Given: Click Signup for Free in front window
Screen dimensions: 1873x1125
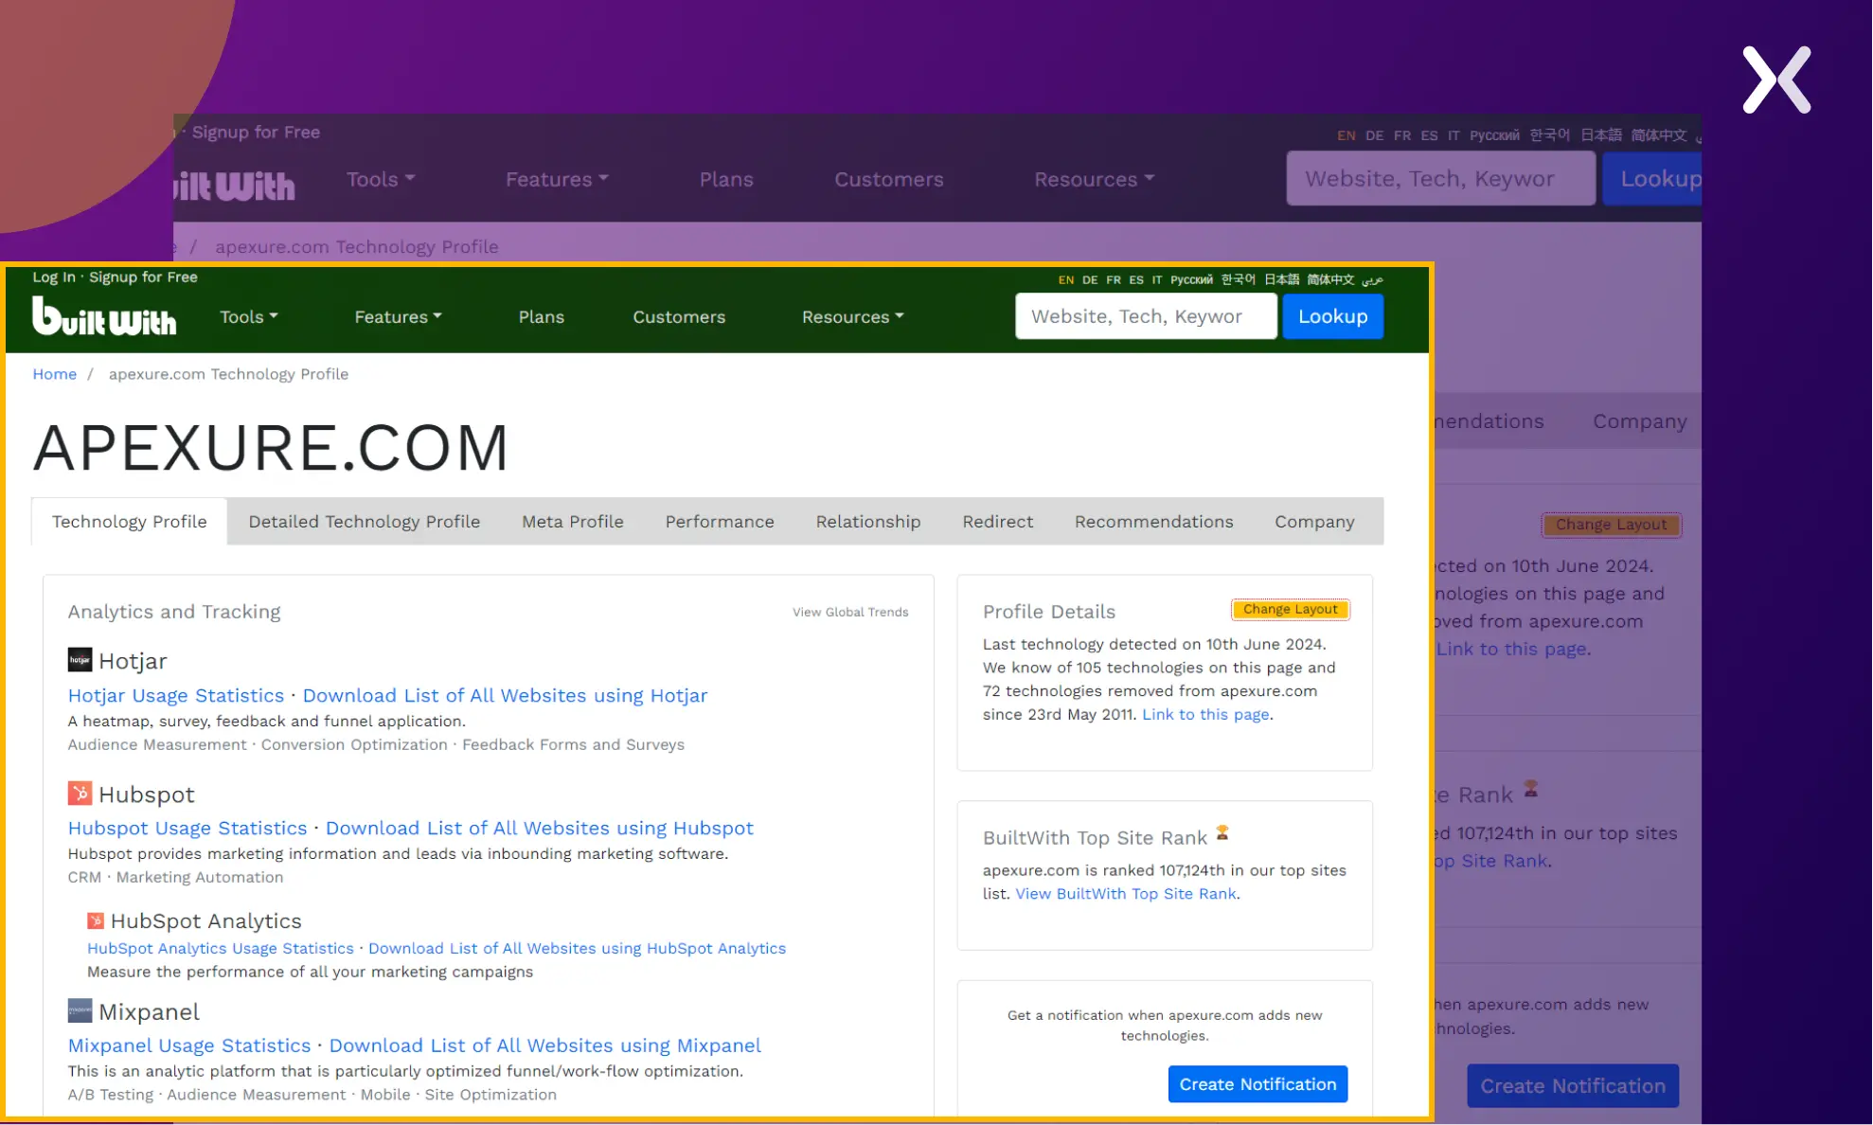Looking at the screenshot, I should (x=143, y=277).
